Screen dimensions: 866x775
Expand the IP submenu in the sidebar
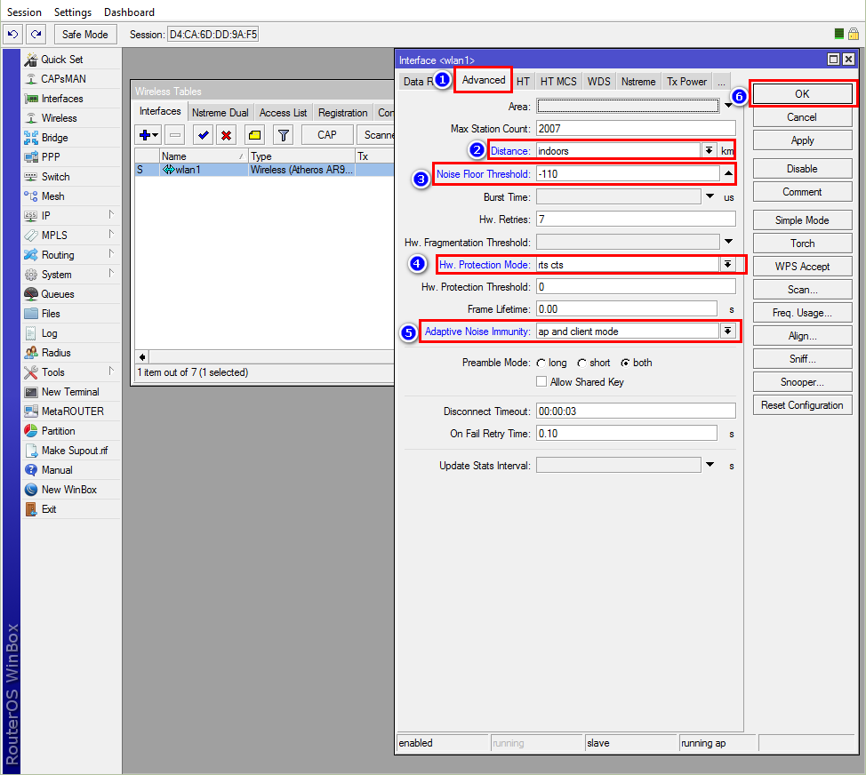tap(111, 215)
